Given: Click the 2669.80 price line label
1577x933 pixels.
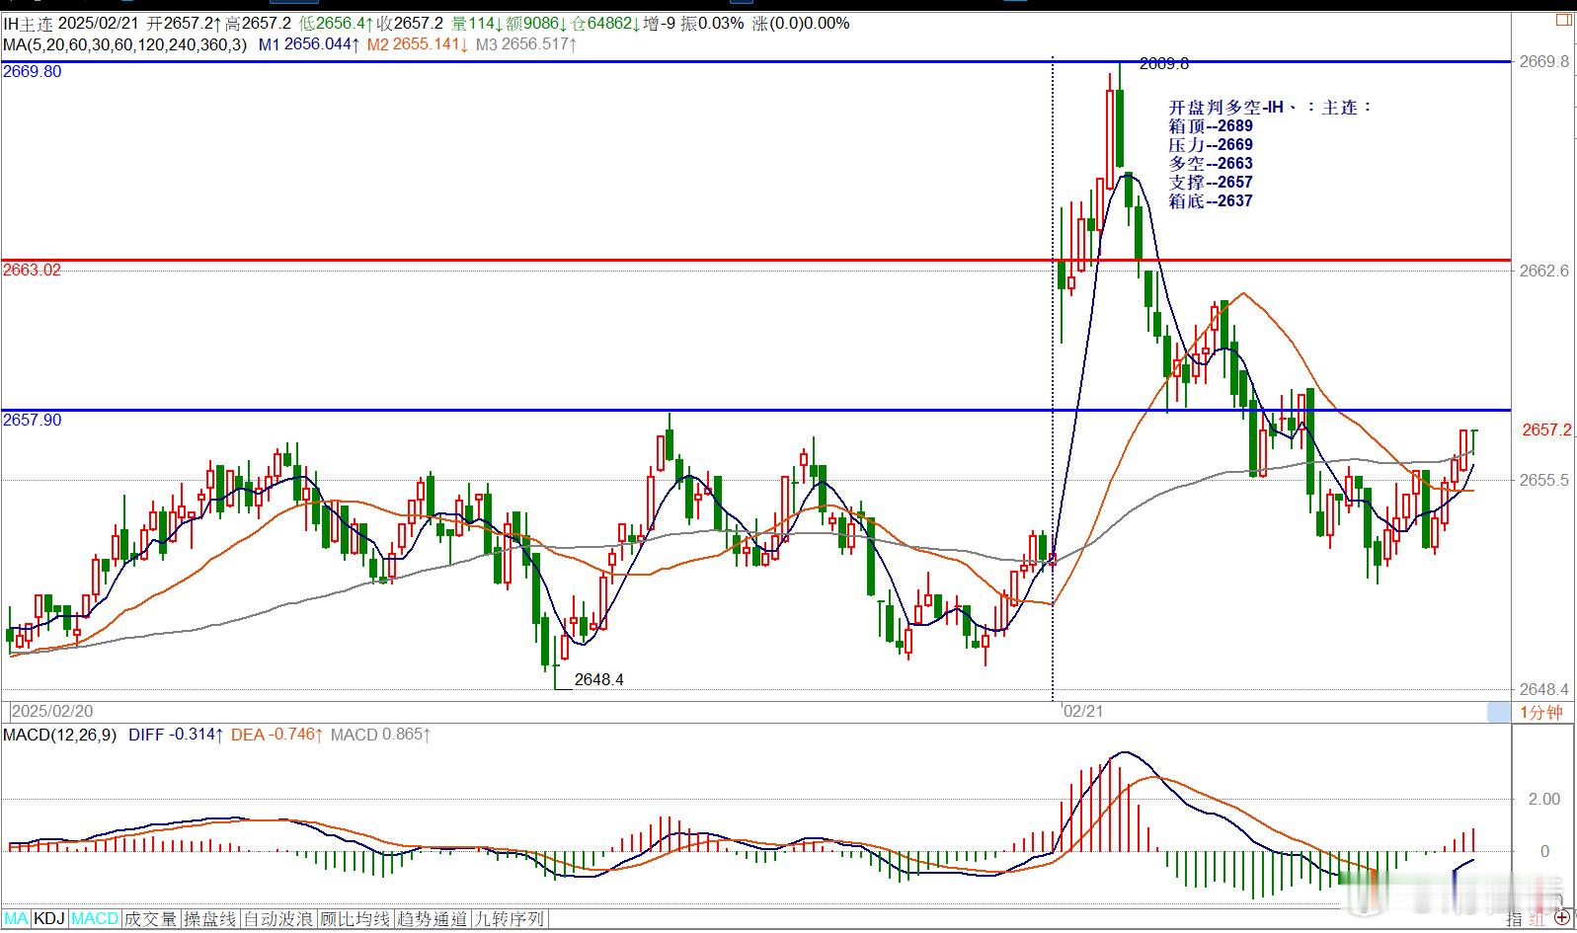Looking at the screenshot, I should point(32,71).
